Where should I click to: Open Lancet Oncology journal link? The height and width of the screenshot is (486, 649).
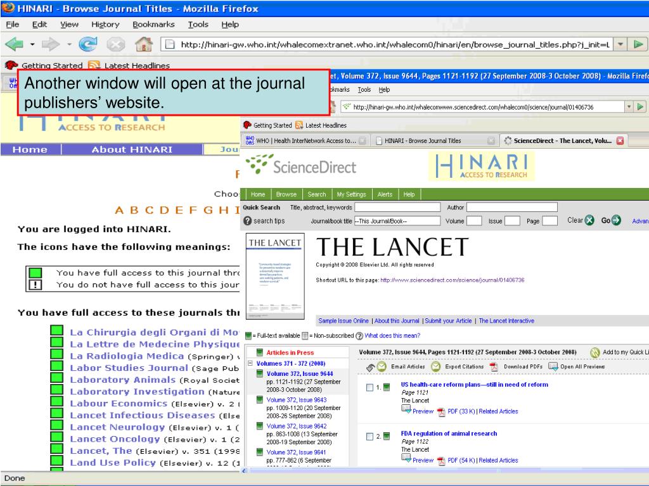[115, 439]
